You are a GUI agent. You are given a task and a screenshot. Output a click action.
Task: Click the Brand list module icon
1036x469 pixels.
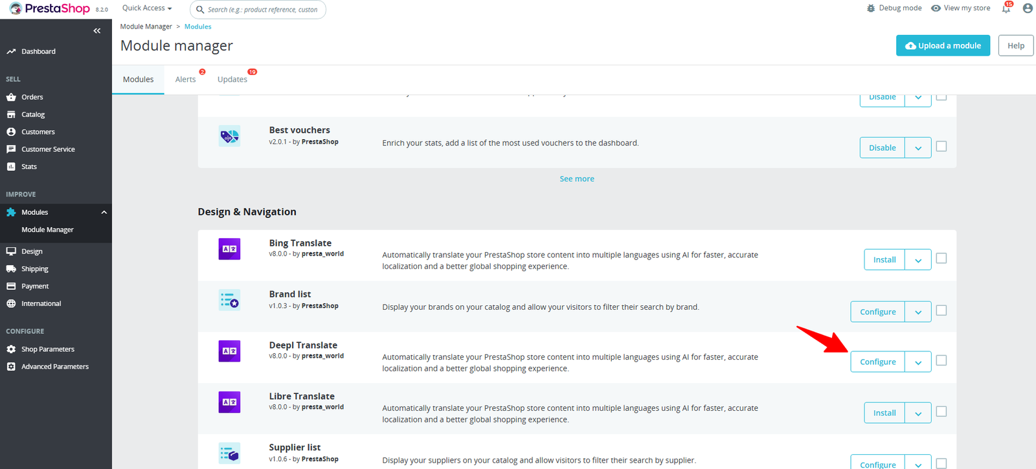point(229,300)
